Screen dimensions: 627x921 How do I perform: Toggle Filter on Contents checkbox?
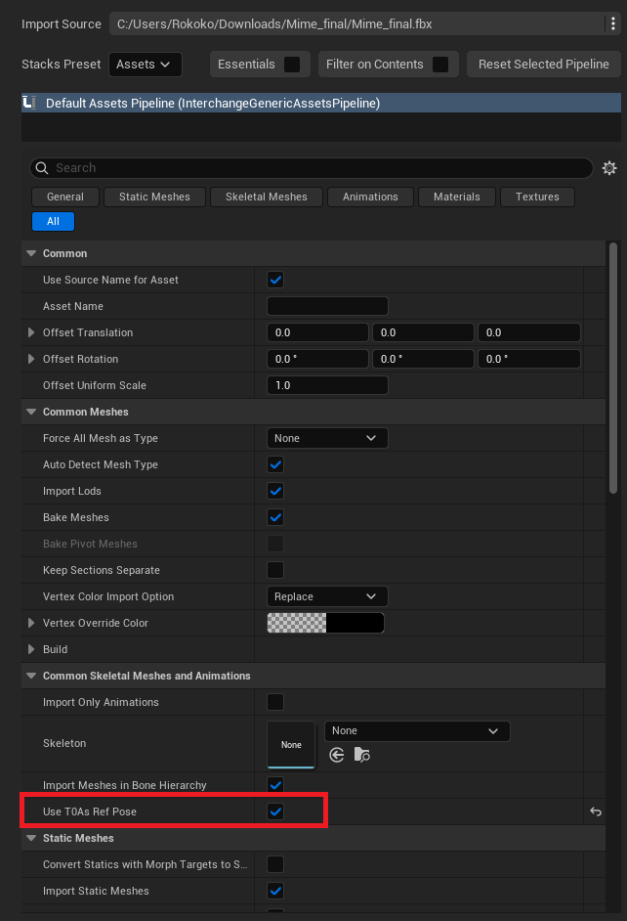[439, 65]
